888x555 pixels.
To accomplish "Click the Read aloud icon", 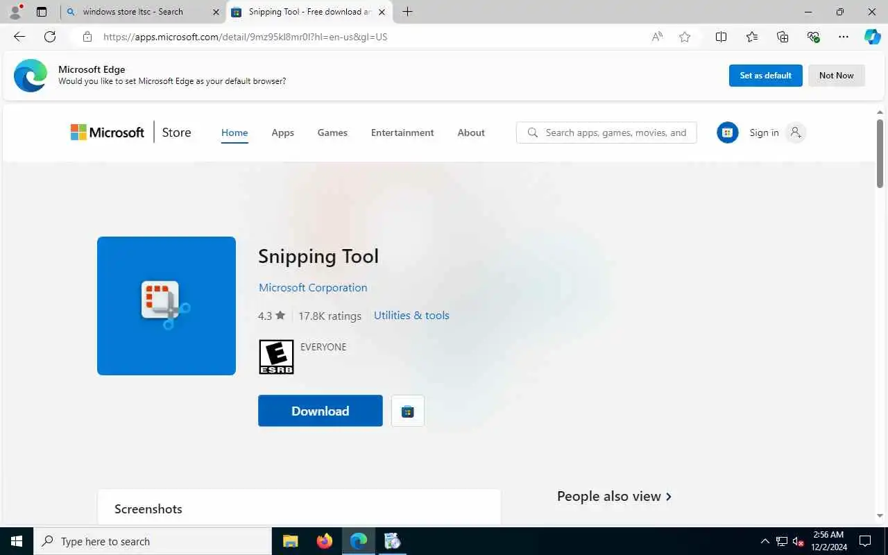I will [657, 37].
